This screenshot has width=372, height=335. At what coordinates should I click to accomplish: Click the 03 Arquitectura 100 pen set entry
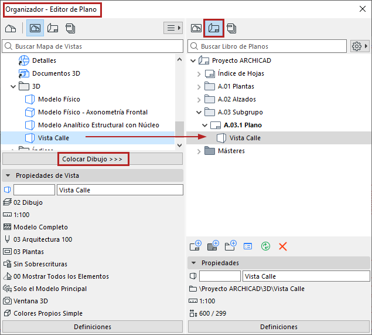tap(43, 239)
